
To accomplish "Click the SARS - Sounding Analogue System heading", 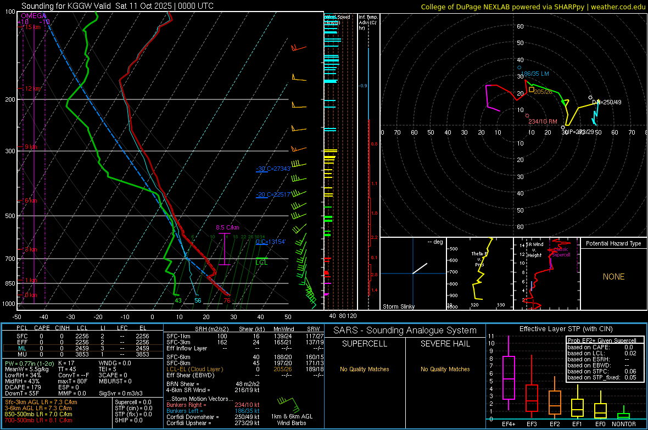I will (405, 331).
